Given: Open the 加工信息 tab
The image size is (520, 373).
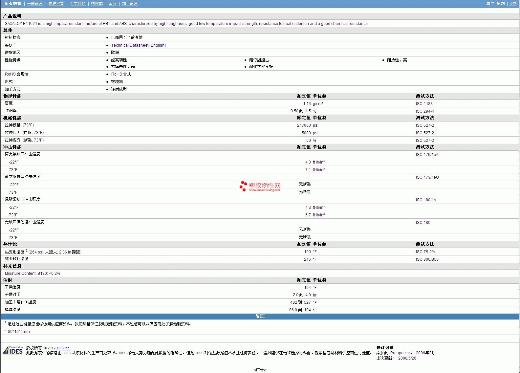Looking at the screenshot, I should 130,4.
